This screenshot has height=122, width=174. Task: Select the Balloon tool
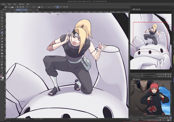point(2,71)
